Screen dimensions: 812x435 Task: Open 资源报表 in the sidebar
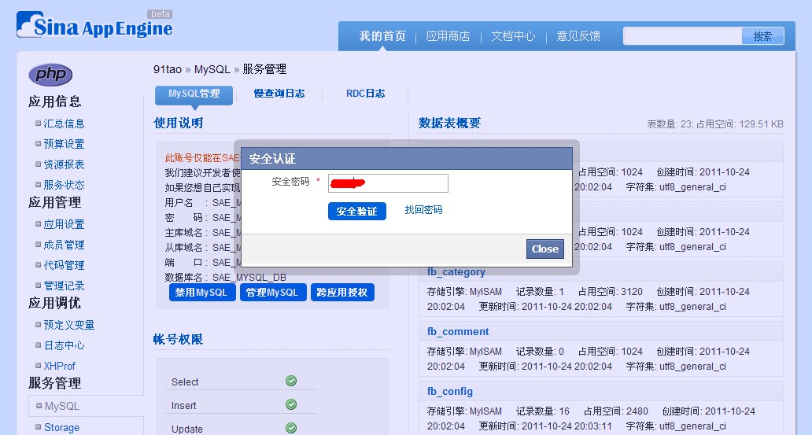pyautogui.click(x=64, y=164)
